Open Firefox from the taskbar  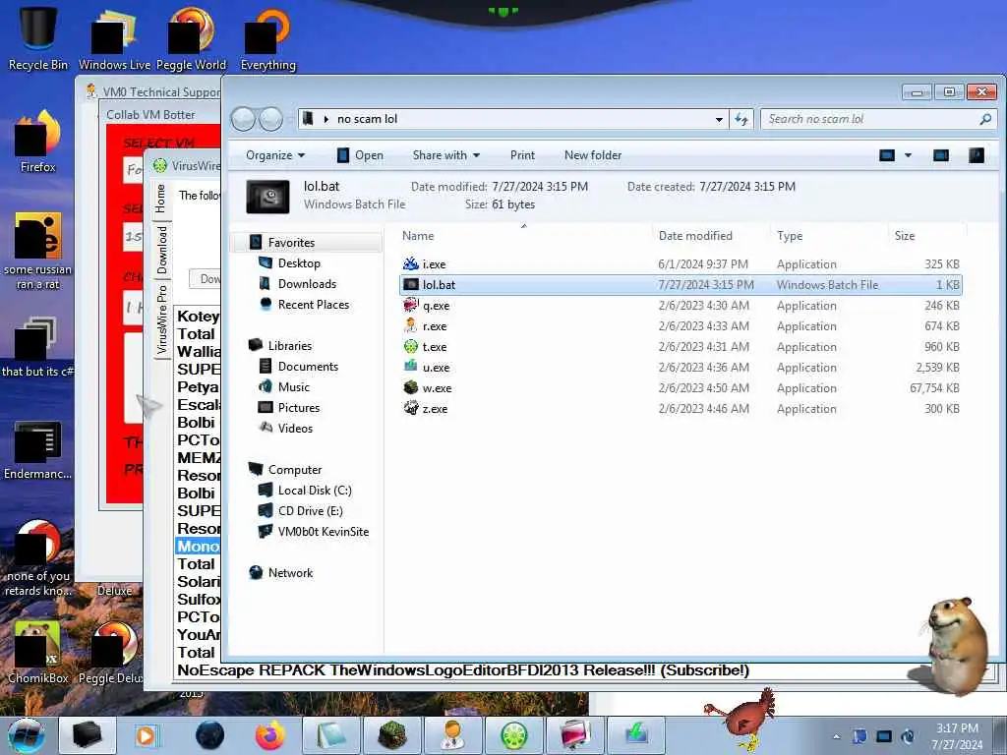[x=269, y=735]
